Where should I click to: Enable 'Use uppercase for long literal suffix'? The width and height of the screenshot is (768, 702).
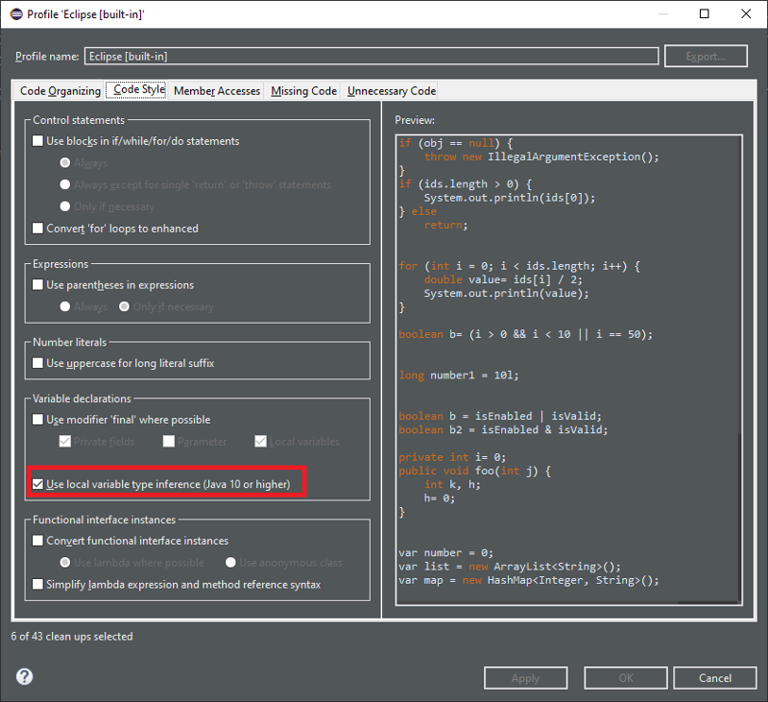tap(37, 363)
